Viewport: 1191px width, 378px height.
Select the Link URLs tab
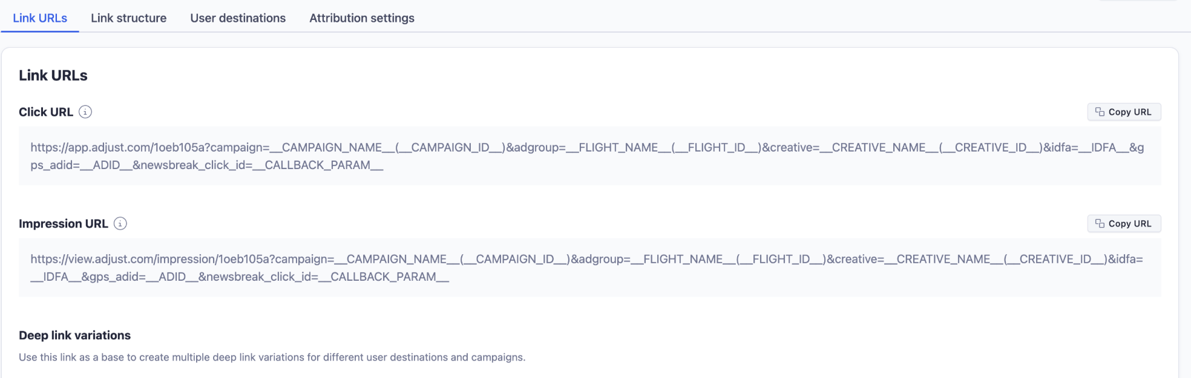[x=40, y=18]
